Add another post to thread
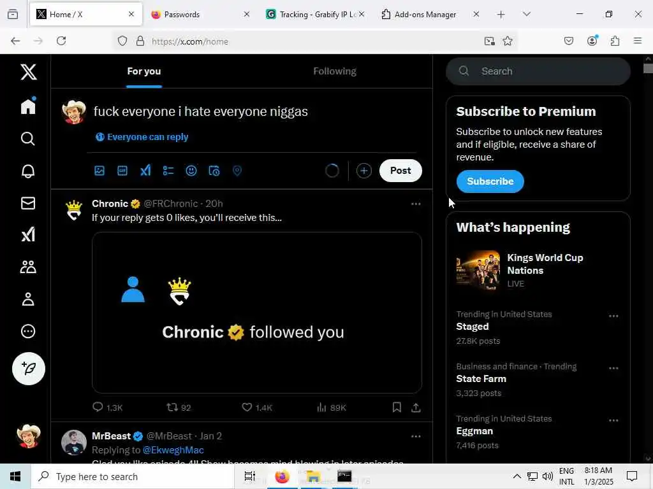The width and height of the screenshot is (653, 489). pos(364,171)
